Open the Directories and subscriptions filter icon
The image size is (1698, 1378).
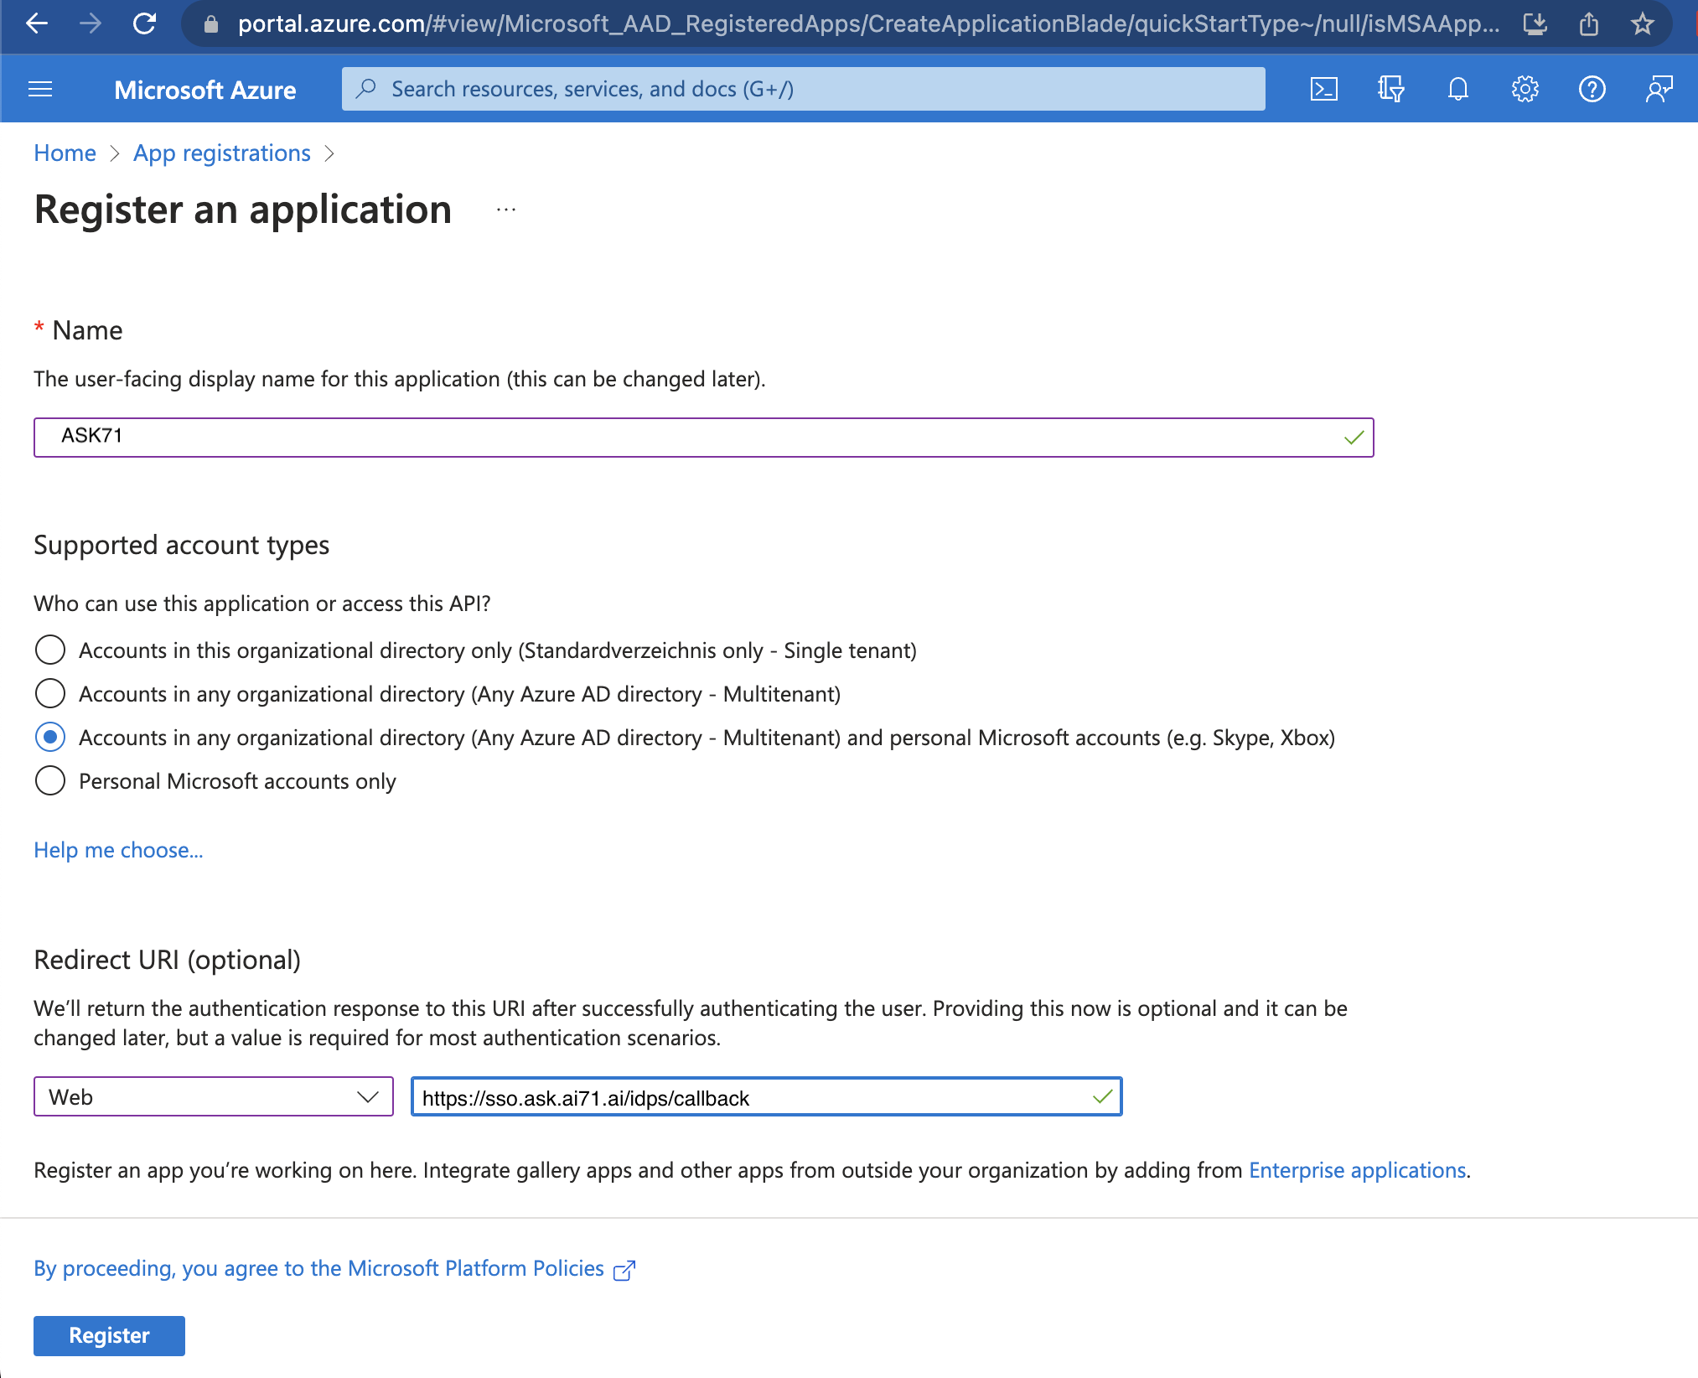[x=1391, y=89]
